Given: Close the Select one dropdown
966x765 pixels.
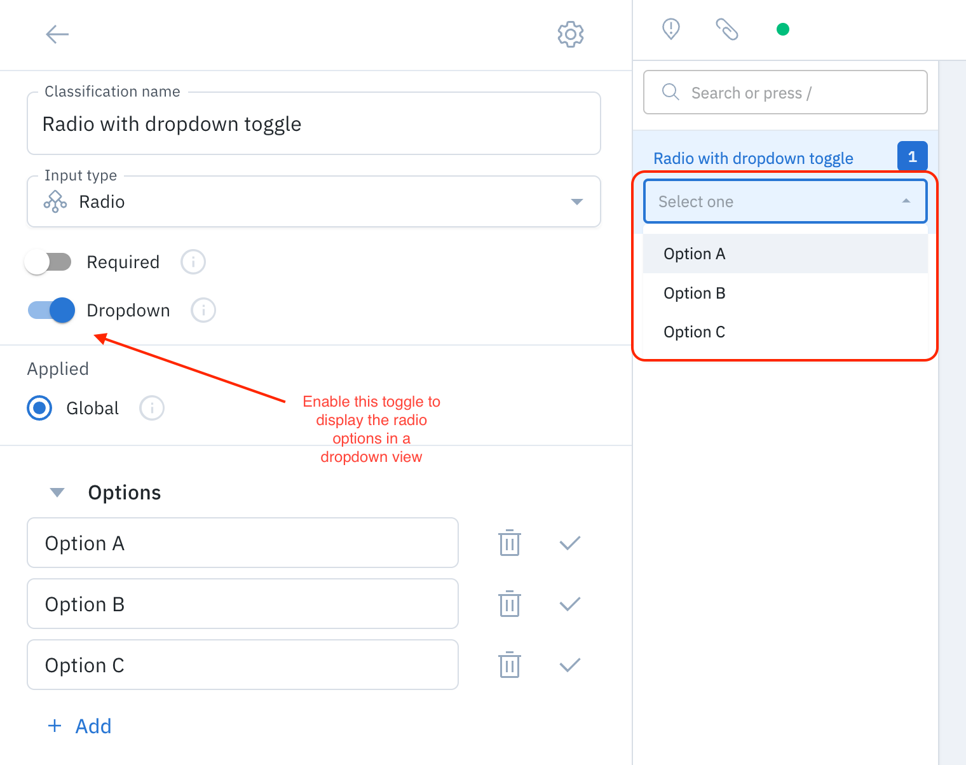Looking at the screenshot, I should click(x=786, y=201).
